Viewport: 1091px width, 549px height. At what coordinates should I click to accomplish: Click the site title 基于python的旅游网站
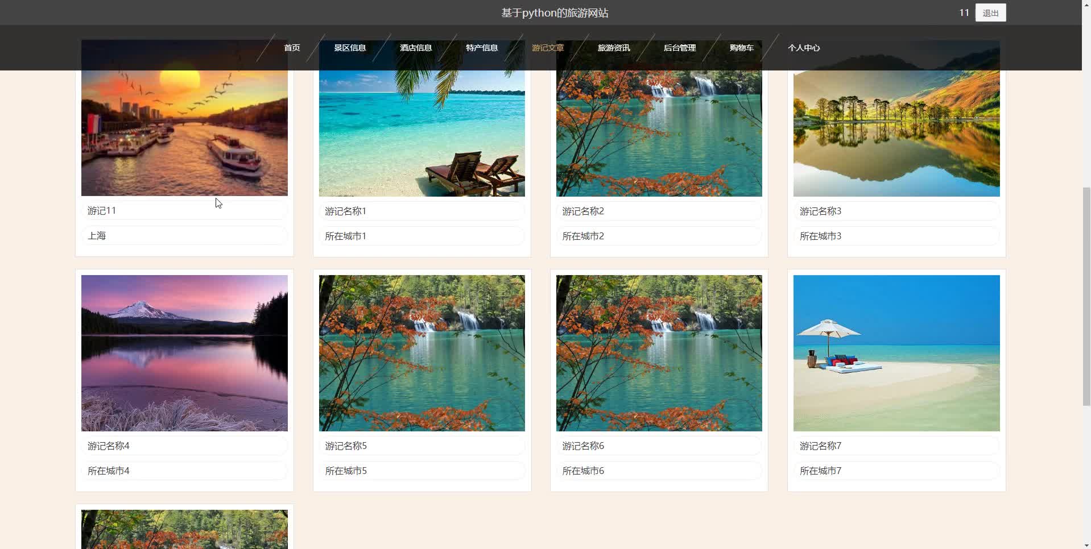[x=555, y=13]
